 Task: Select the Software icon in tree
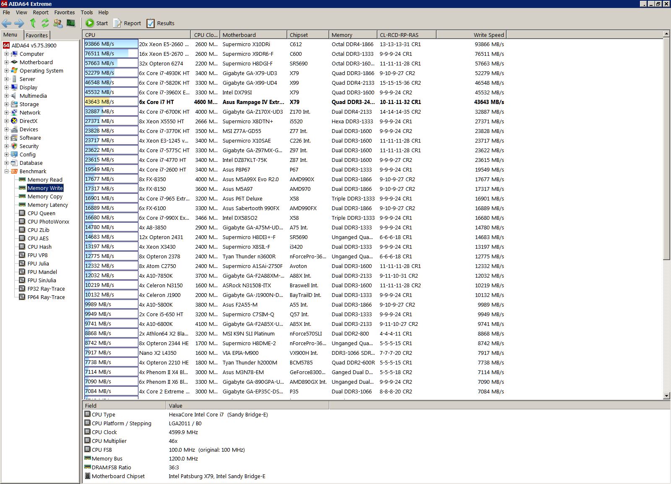[14, 138]
